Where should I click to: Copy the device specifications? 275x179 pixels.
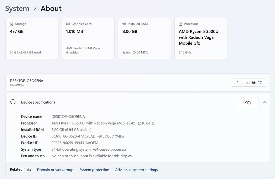247,102
